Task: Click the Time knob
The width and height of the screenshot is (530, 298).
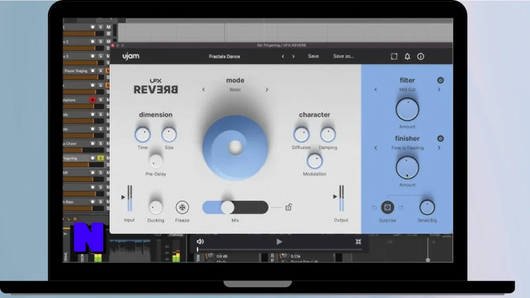Action: [143, 135]
